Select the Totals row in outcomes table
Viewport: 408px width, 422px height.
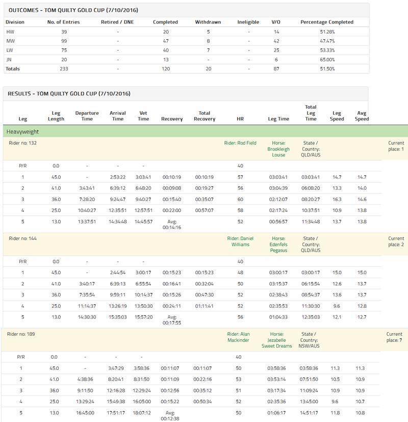click(13, 69)
